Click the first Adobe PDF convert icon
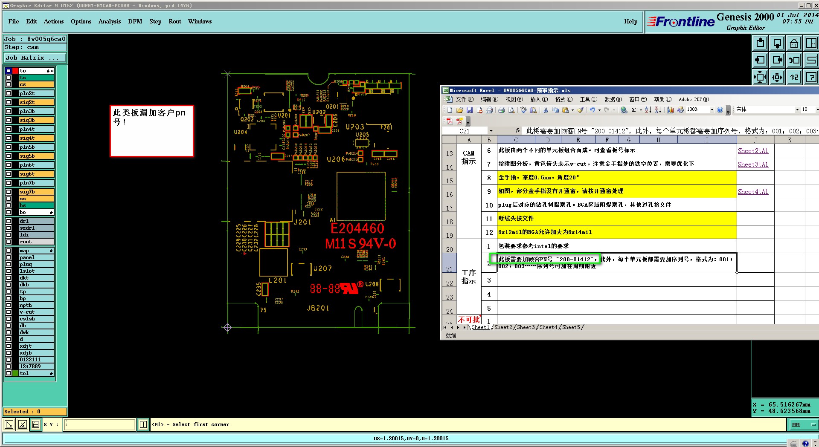819x447 pixels. pyautogui.click(x=450, y=121)
